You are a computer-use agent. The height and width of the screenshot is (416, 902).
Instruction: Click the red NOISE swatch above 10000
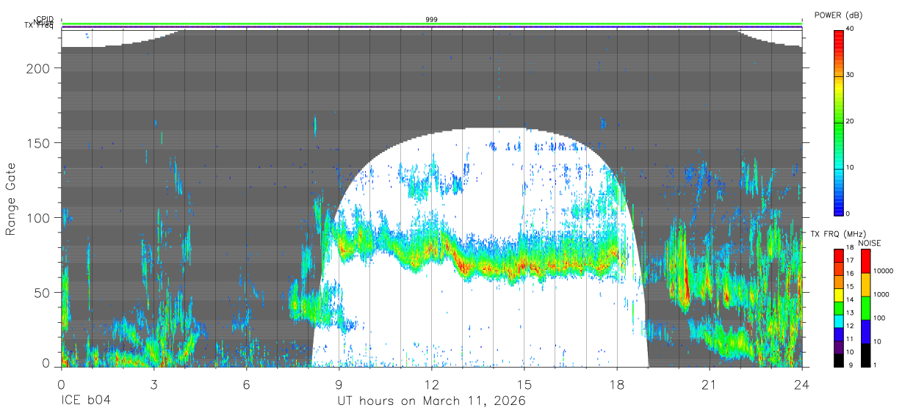865,261
